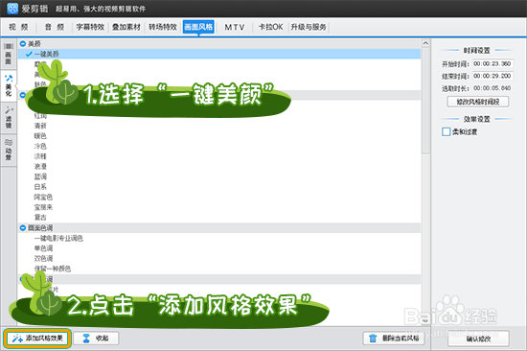Click the 添加风格效果 button
527x351 pixels.
pyautogui.click(x=37, y=339)
